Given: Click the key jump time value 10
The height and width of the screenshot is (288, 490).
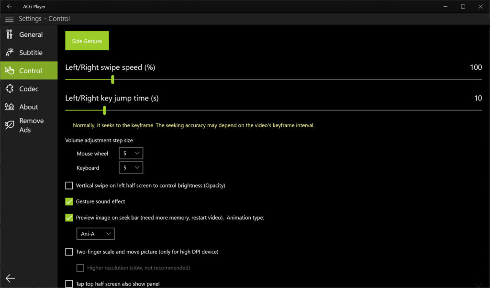Looking at the screenshot, I should (478, 99).
